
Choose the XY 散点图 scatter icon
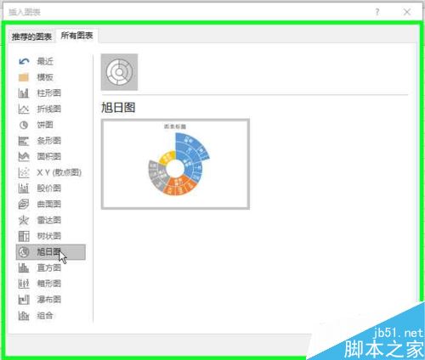point(24,172)
